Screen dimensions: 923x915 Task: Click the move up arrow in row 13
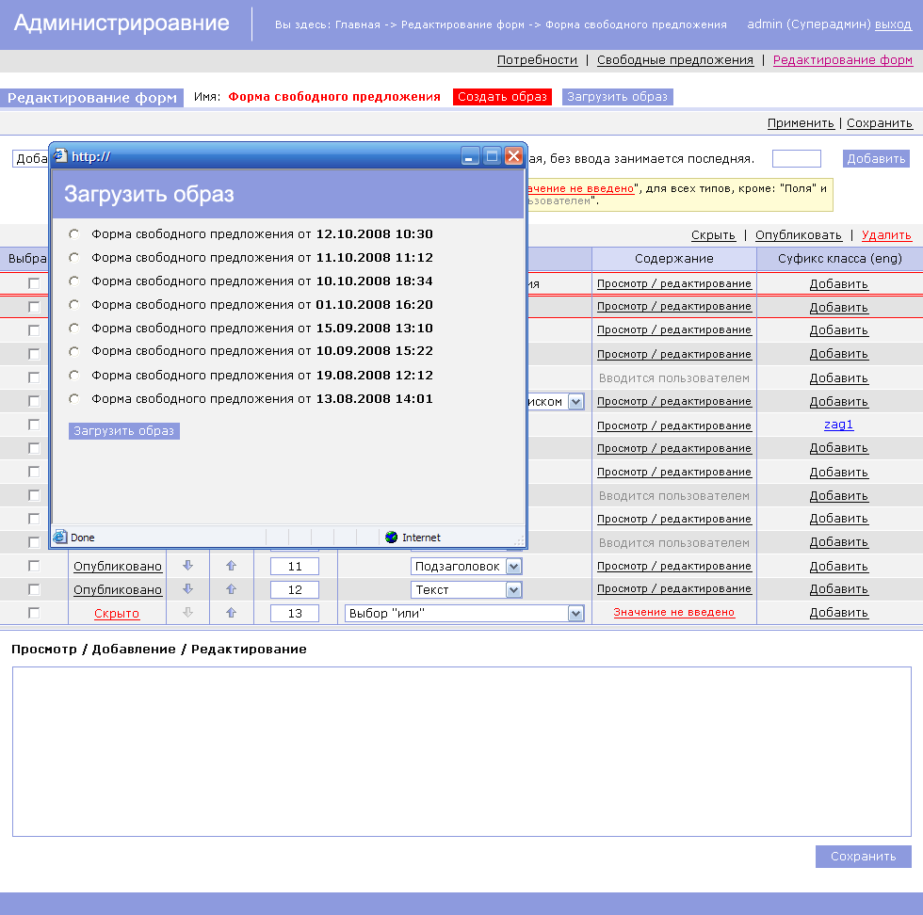tap(231, 613)
